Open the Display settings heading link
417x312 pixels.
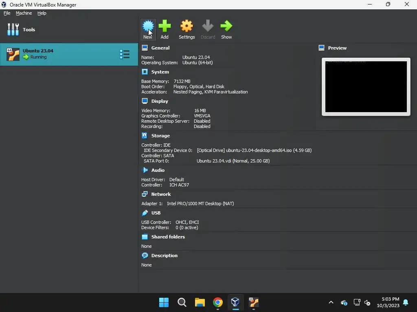point(160,101)
